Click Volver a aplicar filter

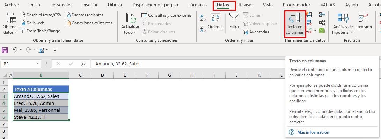tap(260, 24)
